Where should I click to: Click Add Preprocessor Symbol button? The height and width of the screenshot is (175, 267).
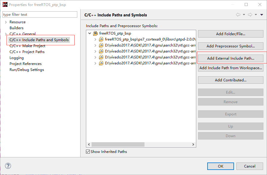point(230,46)
